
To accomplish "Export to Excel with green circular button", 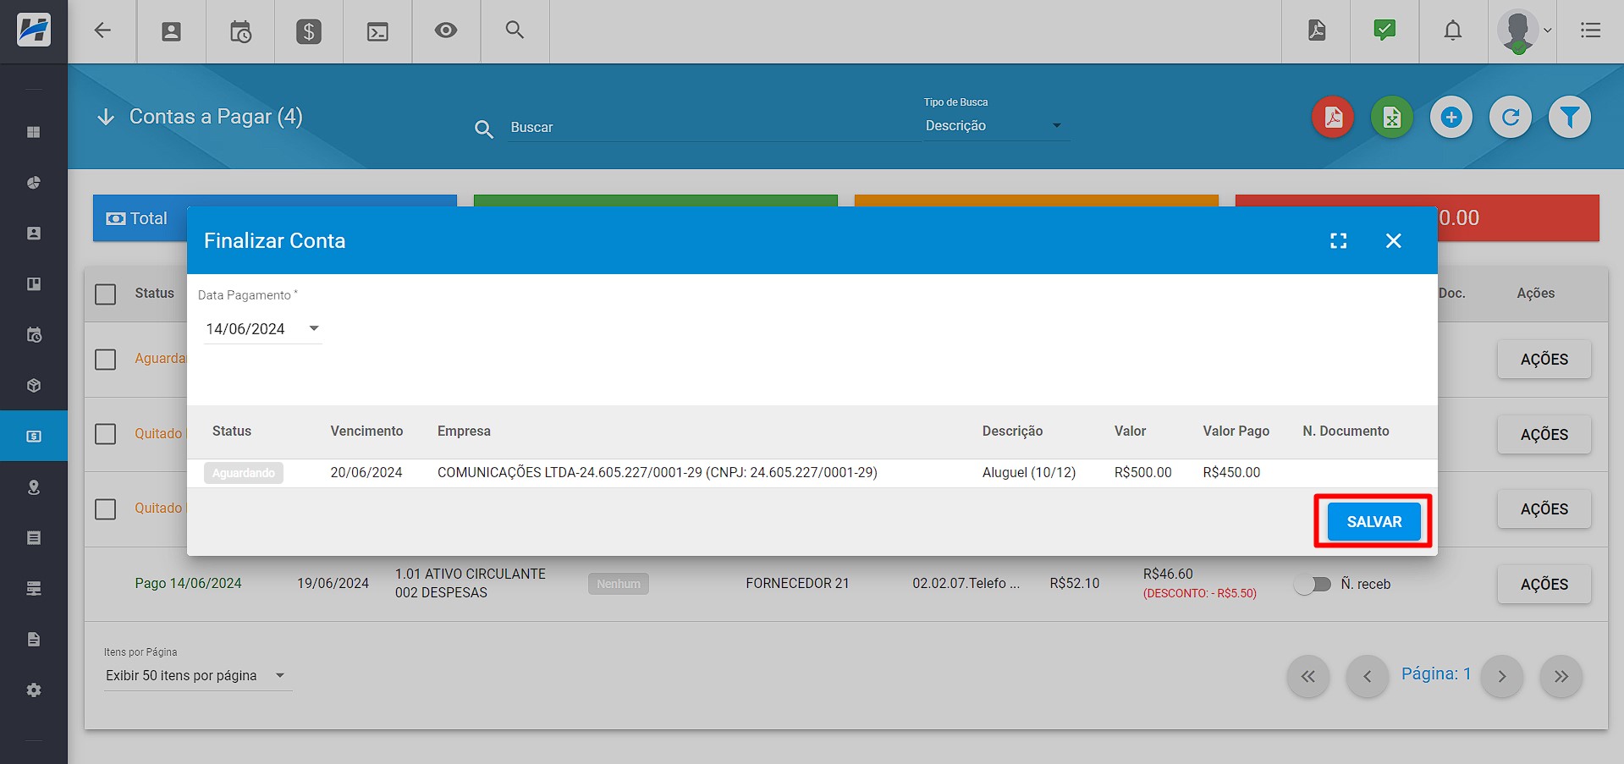I will (x=1392, y=117).
